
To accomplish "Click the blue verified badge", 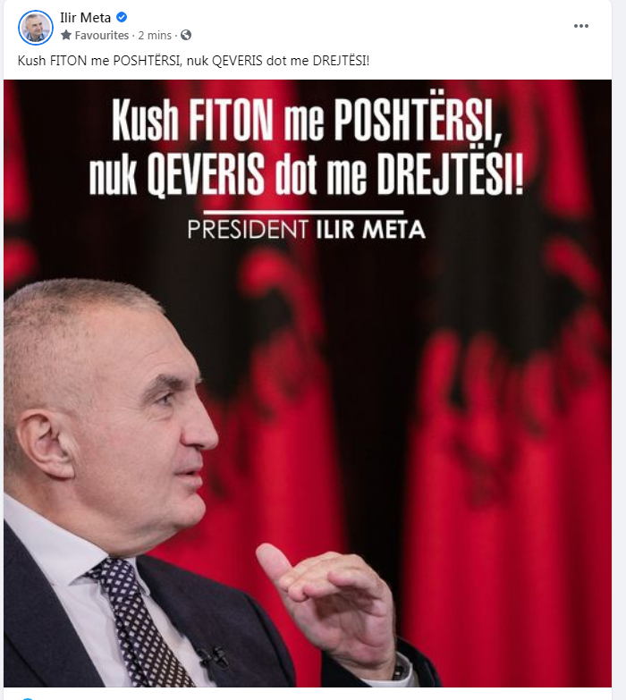I will click(122, 17).
